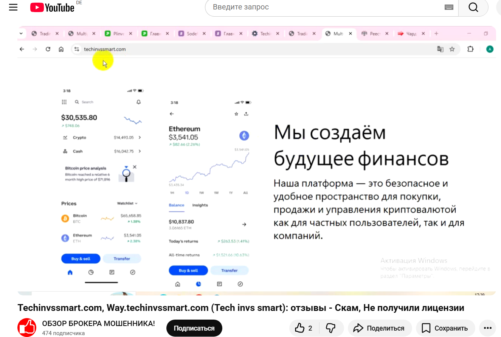
Task: Click the Сохранить save button
Action: coord(445,328)
